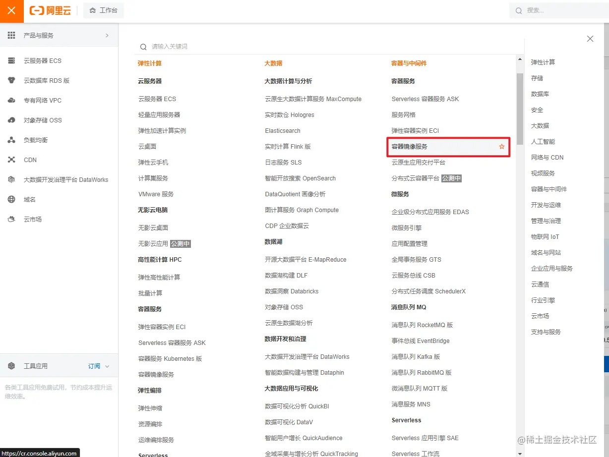Jump to 支持与服务 in right navigation
This screenshot has height=457, width=609.
[x=546, y=332]
